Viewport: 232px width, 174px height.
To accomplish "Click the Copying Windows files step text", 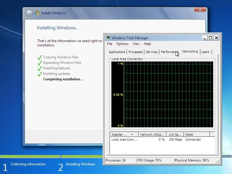I will [61, 57].
